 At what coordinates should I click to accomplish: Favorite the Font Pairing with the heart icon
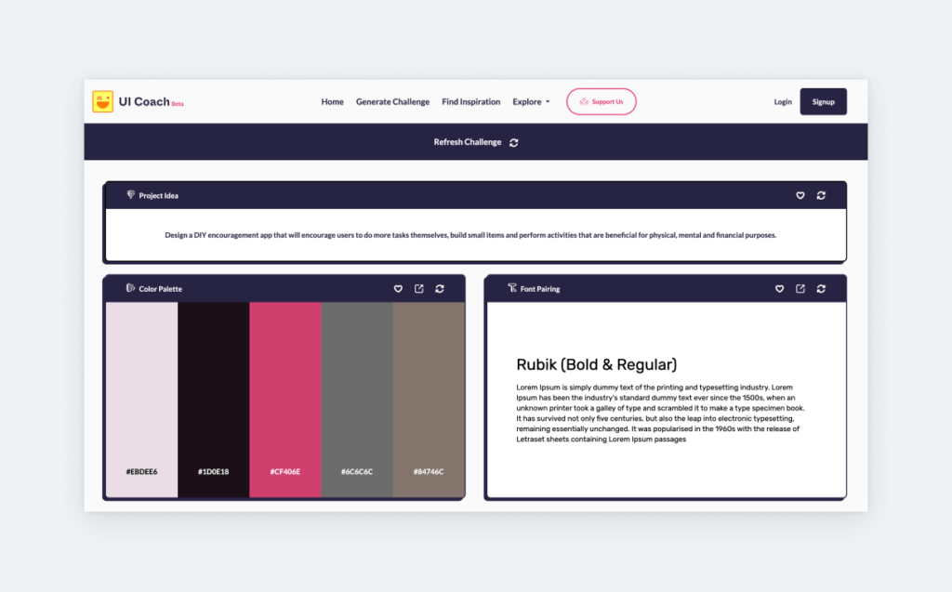click(x=779, y=289)
